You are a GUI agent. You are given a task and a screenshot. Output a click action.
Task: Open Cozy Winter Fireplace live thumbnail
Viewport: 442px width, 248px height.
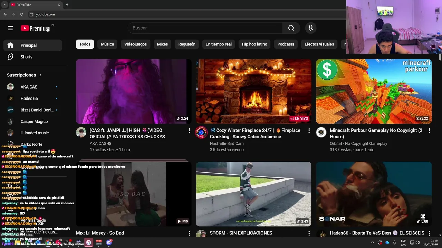point(254,91)
